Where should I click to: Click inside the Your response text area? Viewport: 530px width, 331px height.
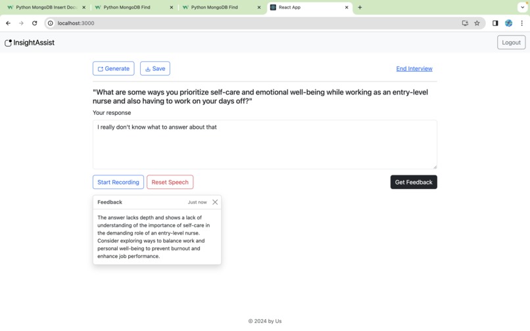tap(265, 144)
